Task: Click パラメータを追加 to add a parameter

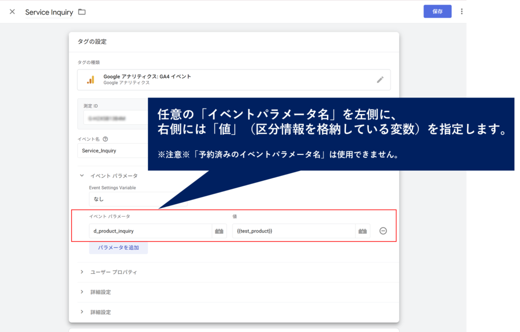Action: [x=118, y=248]
